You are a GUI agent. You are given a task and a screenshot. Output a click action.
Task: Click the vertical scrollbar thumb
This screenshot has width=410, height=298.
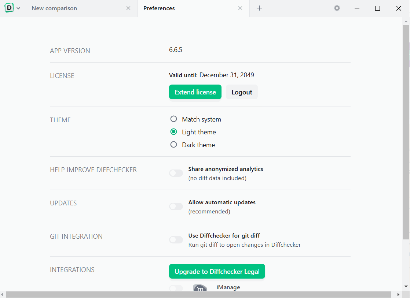[406, 132]
